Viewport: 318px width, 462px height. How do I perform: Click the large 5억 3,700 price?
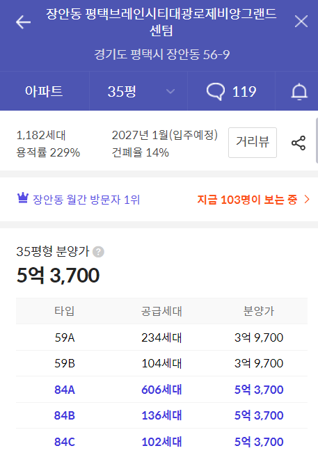click(x=58, y=275)
